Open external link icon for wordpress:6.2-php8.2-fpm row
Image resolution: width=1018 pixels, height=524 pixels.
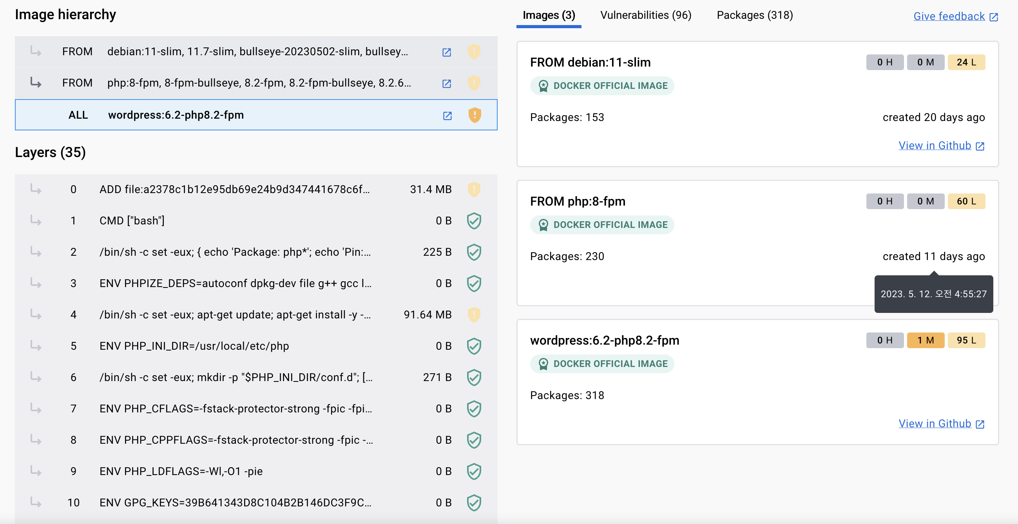[x=447, y=115]
